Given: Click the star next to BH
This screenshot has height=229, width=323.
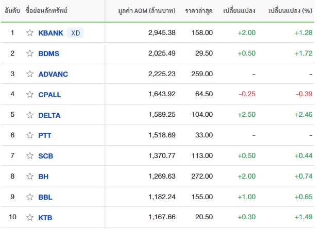Looking at the screenshot, I should pos(30,177).
